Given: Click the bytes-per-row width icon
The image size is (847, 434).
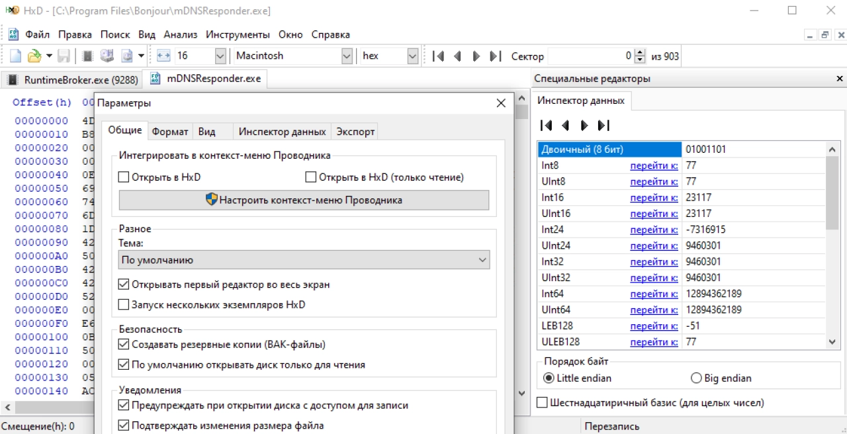Looking at the screenshot, I should pyautogui.click(x=163, y=56).
